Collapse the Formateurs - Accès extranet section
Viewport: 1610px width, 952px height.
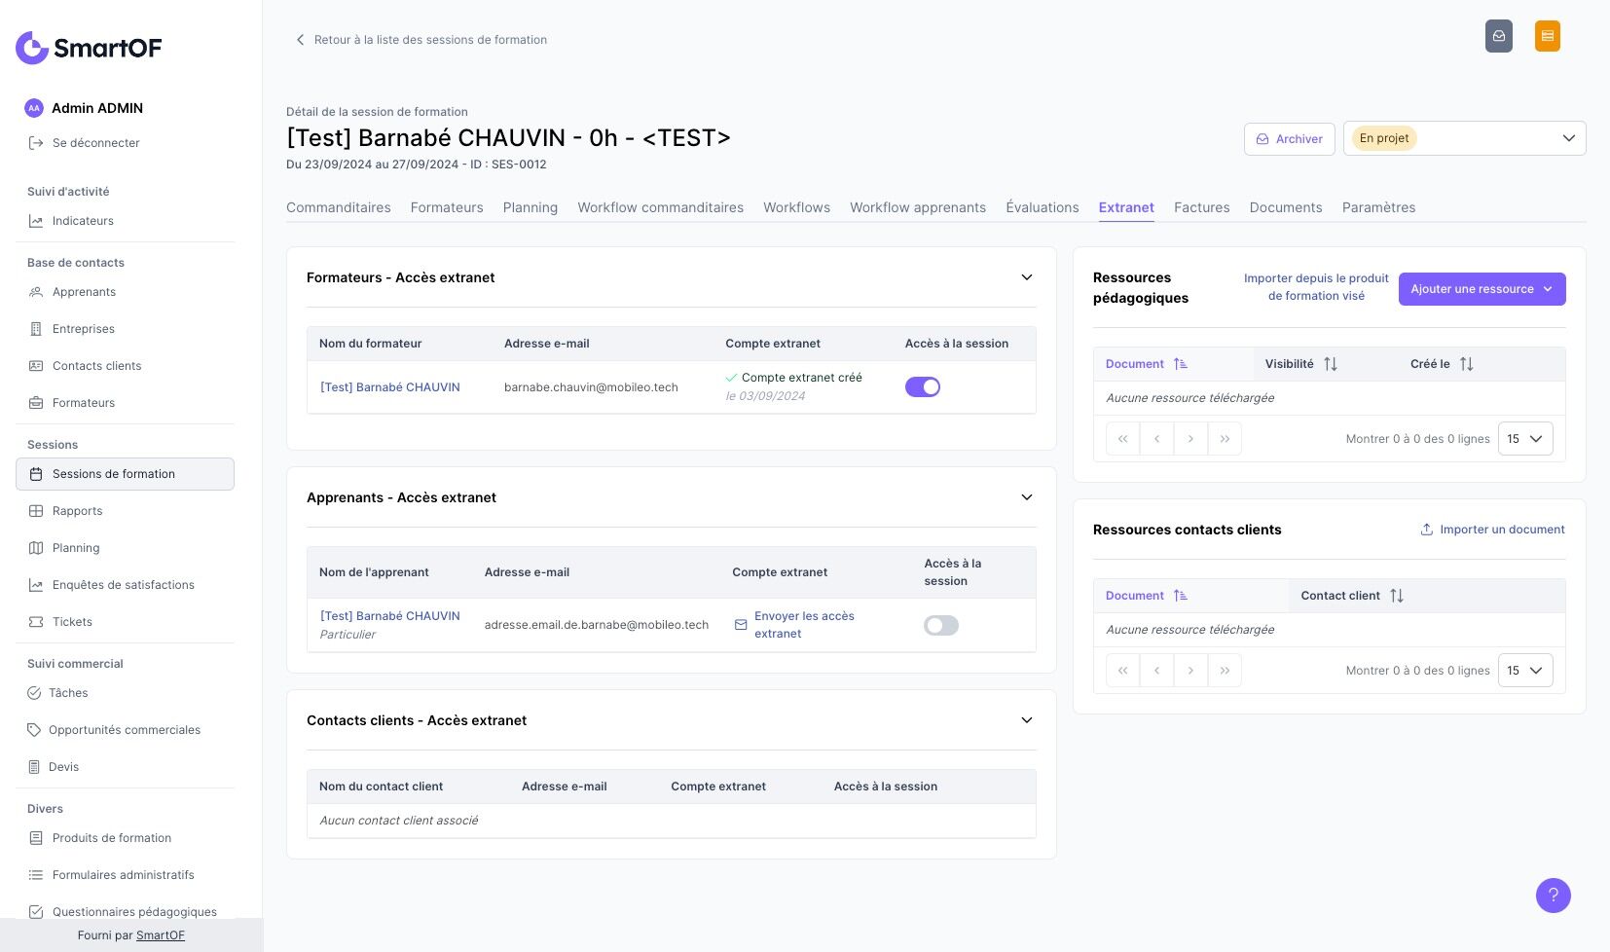pos(1026,277)
